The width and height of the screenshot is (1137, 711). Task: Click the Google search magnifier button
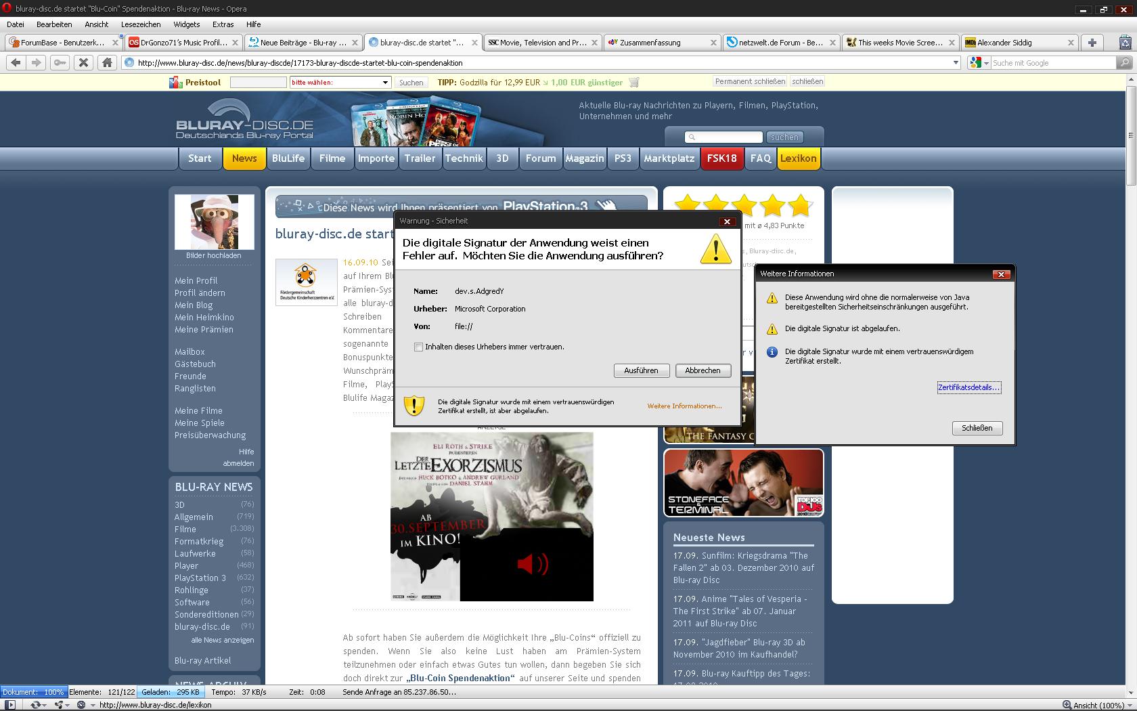click(1125, 62)
